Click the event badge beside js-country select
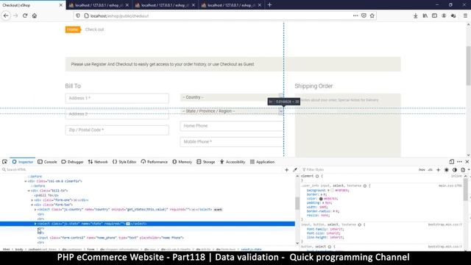 (x=218, y=209)
